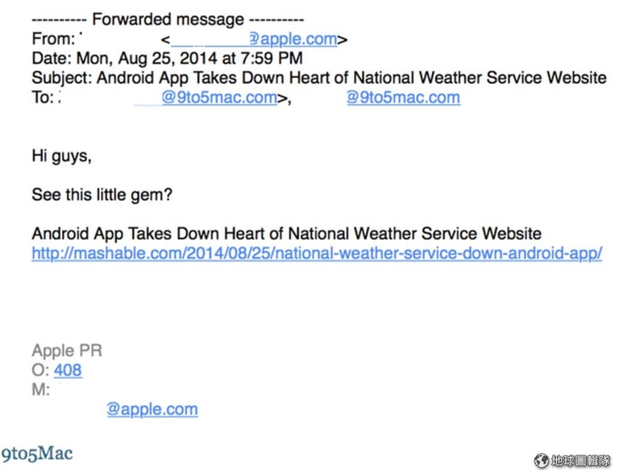Open the mashable.com article URL
Screen dimensions: 619x470
coord(317,253)
